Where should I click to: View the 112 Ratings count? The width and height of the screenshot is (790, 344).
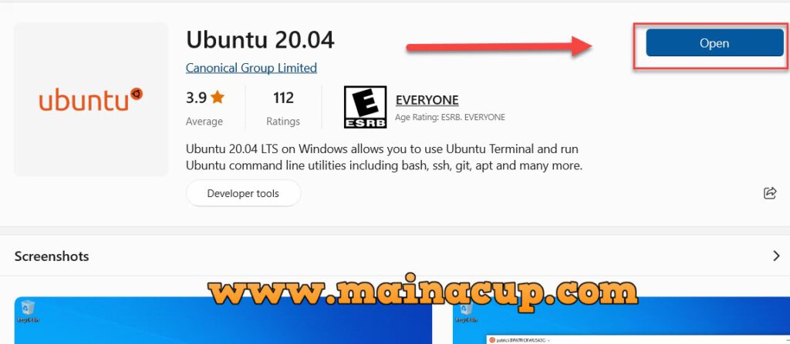point(283,109)
